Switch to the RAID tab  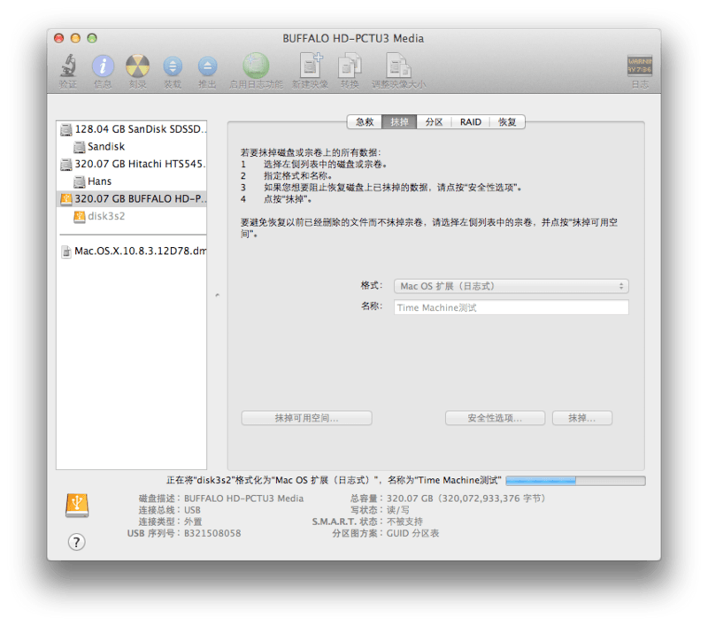pyautogui.click(x=471, y=122)
